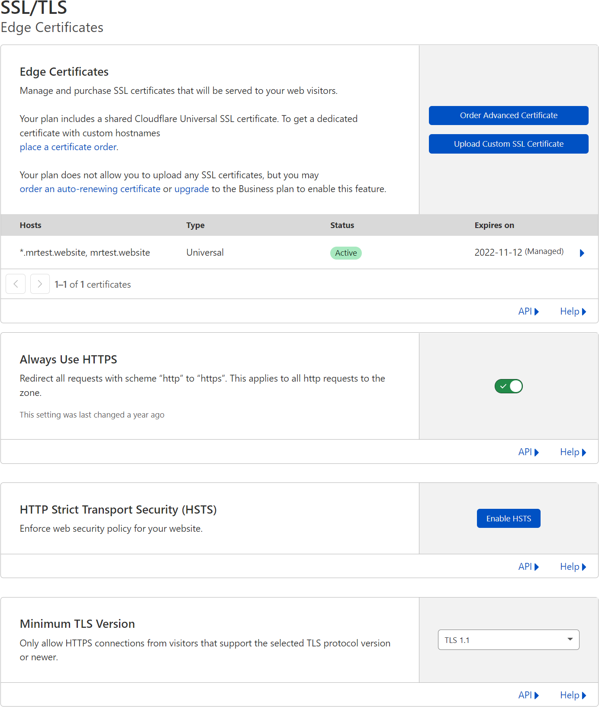Expand Help for Minimum TLS Version

coord(573,695)
